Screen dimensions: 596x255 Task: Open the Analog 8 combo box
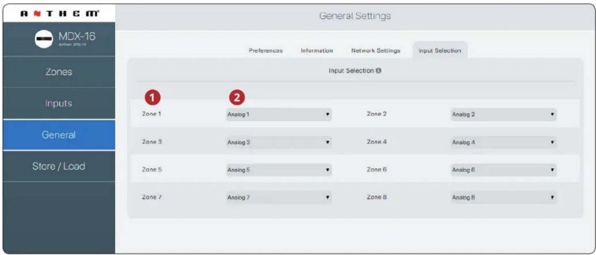pyautogui.click(x=503, y=198)
